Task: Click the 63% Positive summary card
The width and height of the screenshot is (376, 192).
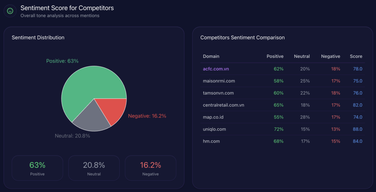Action: (x=37, y=168)
